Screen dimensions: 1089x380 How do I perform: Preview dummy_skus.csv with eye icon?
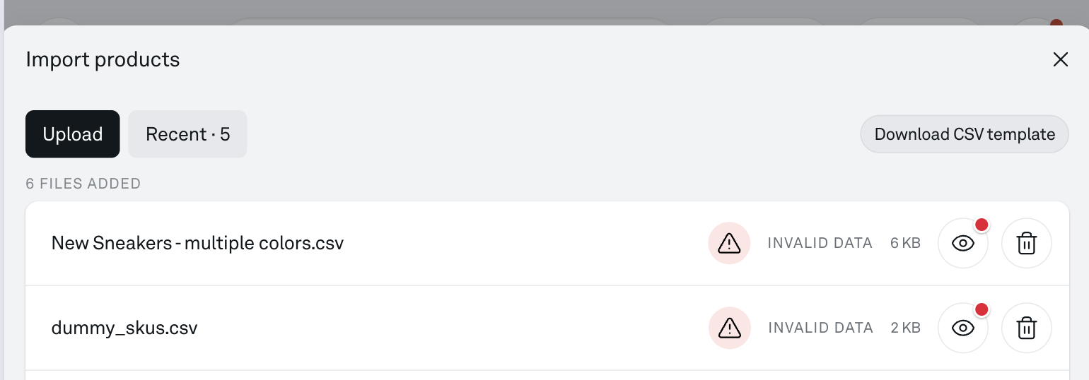962,328
